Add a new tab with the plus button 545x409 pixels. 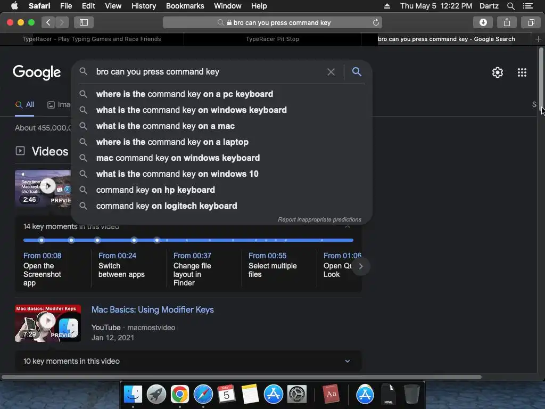(538, 39)
